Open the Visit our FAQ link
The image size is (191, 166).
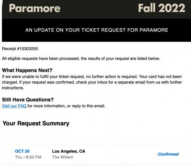(14, 106)
